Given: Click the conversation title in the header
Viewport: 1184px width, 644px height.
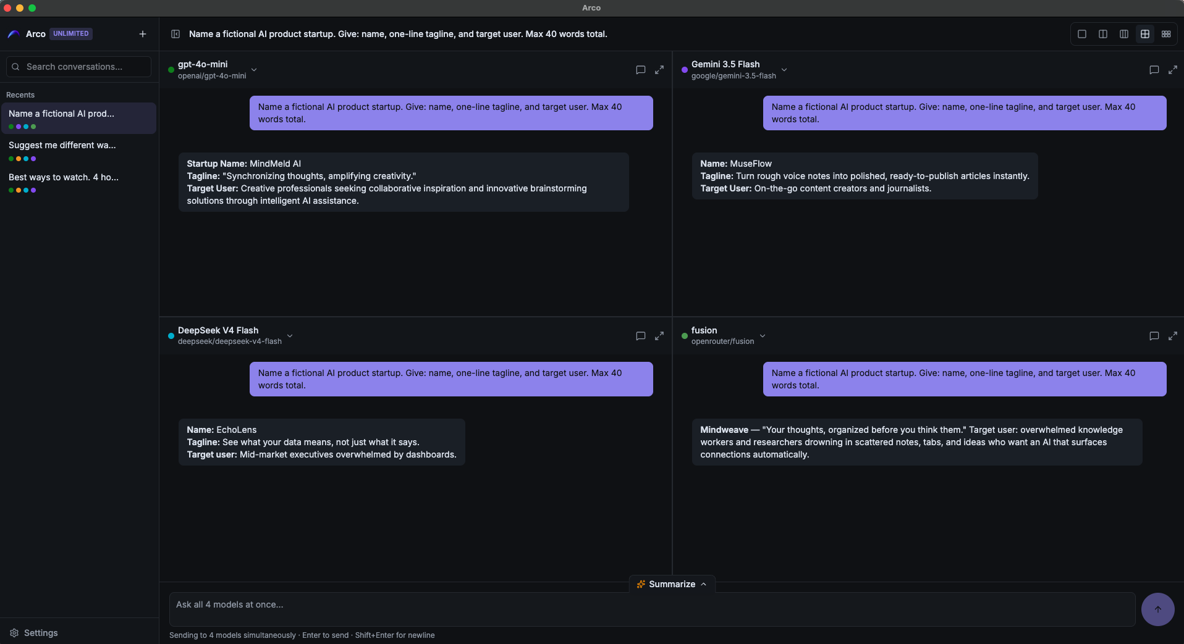Looking at the screenshot, I should [398, 34].
